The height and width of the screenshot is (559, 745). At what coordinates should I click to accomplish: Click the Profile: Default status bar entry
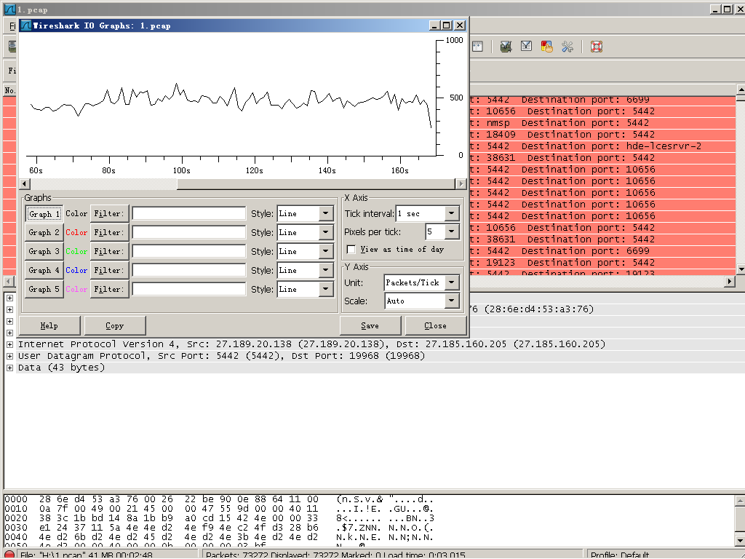click(x=620, y=555)
